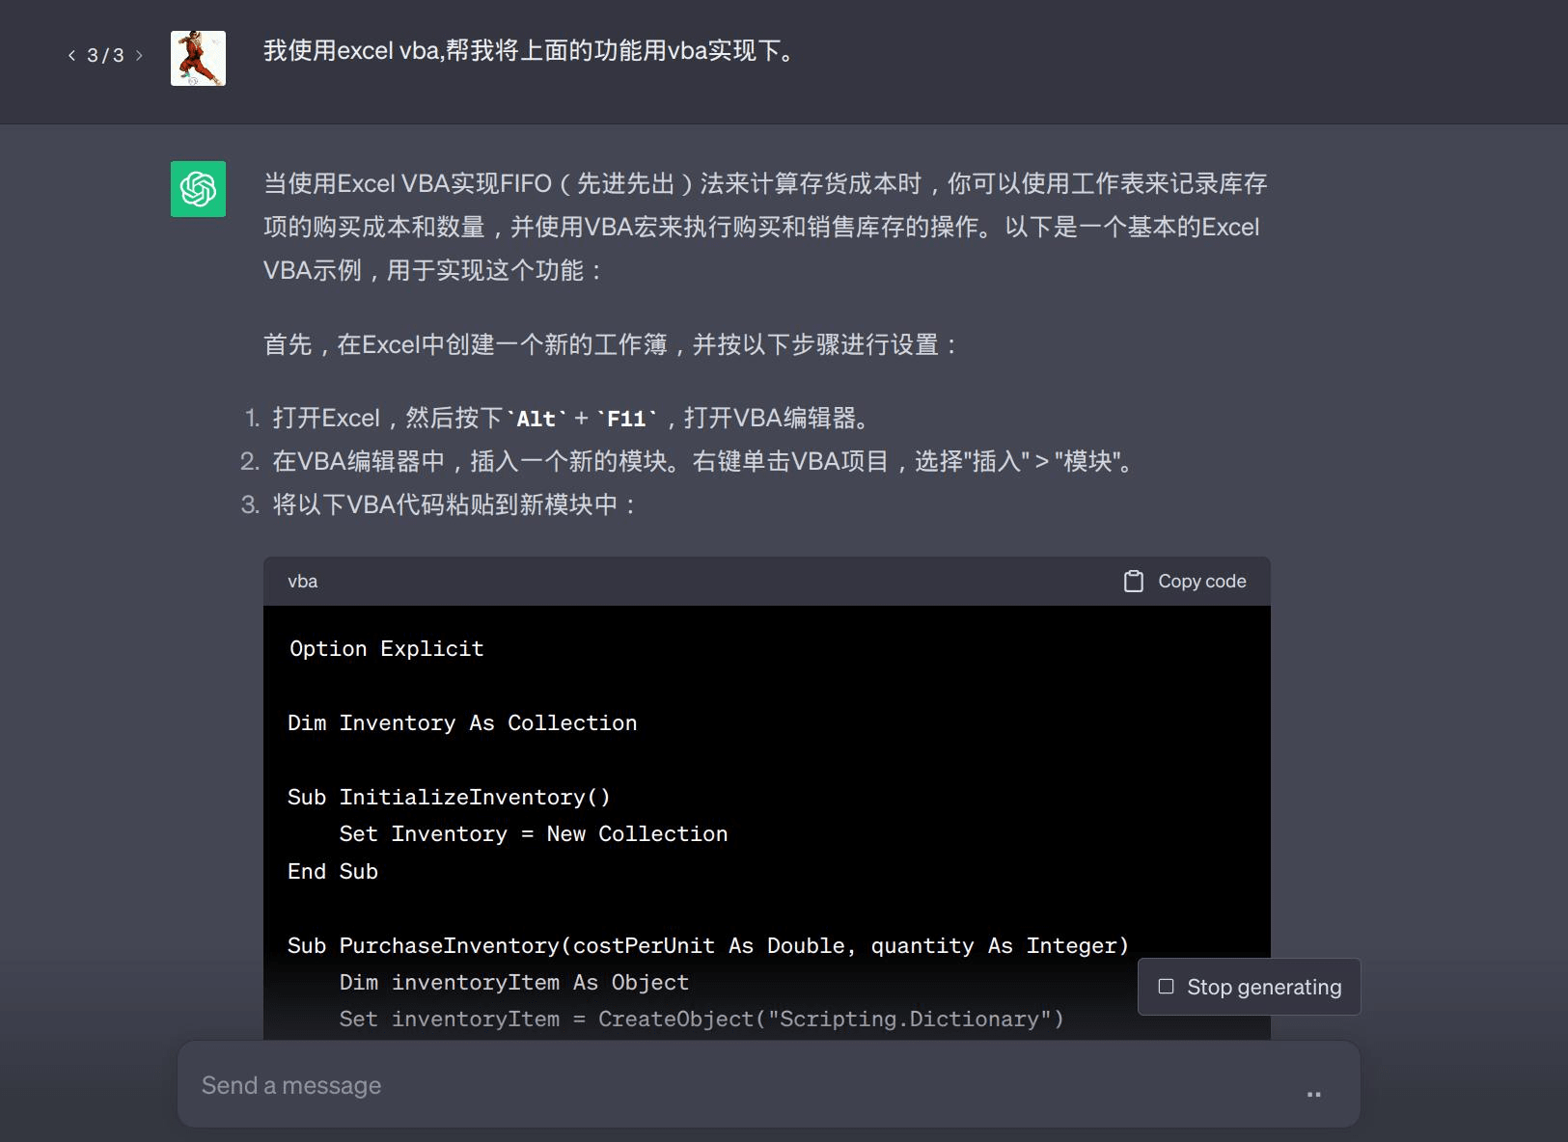Click Stop generating button
Screen dimensions: 1568x1142
[1249, 987]
